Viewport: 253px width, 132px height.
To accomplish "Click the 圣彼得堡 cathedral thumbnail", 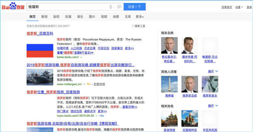I will point(169,119).
